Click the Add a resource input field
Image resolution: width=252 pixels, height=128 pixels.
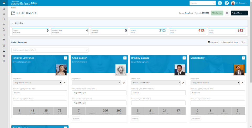point(50,50)
